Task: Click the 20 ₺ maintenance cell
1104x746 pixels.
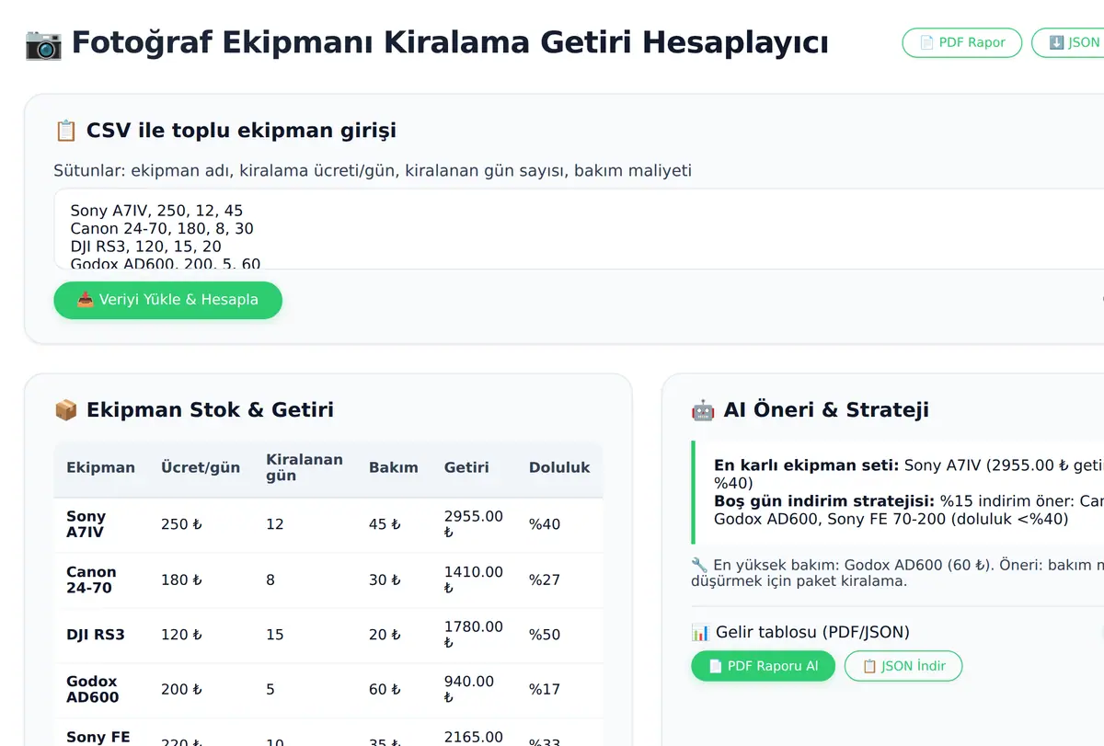Action: click(x=385, y=635)
